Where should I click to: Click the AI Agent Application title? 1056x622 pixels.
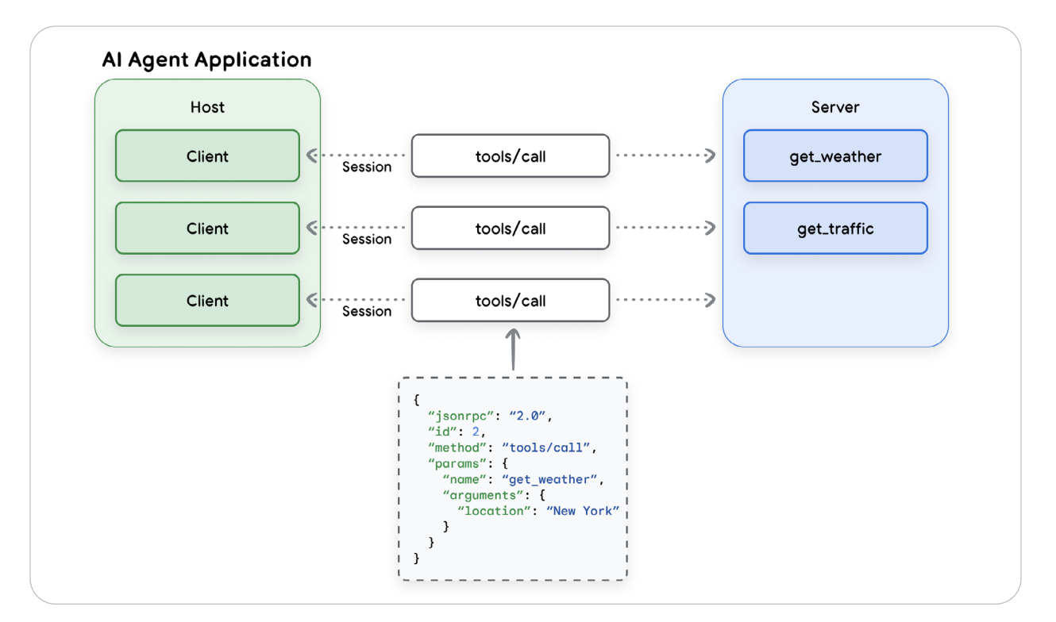pos(206,59)
